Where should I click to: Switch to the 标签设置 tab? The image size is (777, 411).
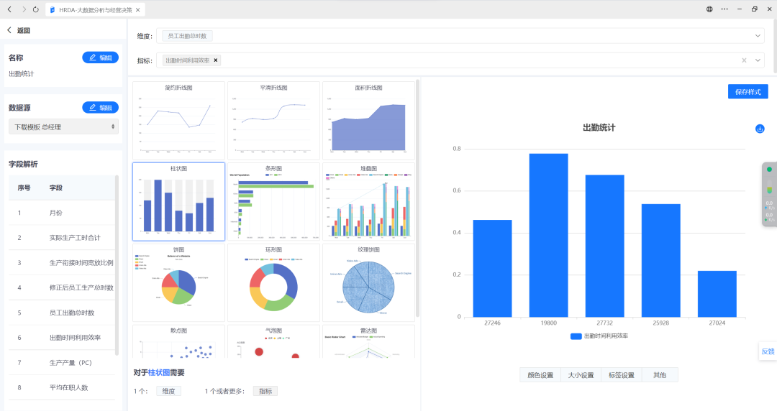click(x=621, y=375)
